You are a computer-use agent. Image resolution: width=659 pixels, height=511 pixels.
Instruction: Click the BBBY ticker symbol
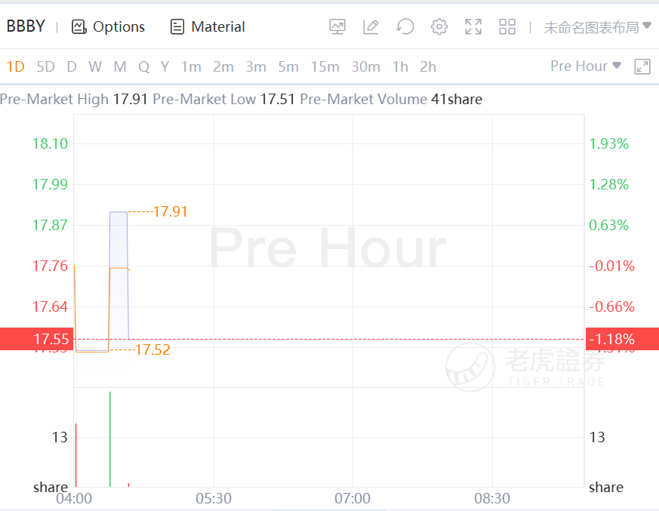(26, 27)
